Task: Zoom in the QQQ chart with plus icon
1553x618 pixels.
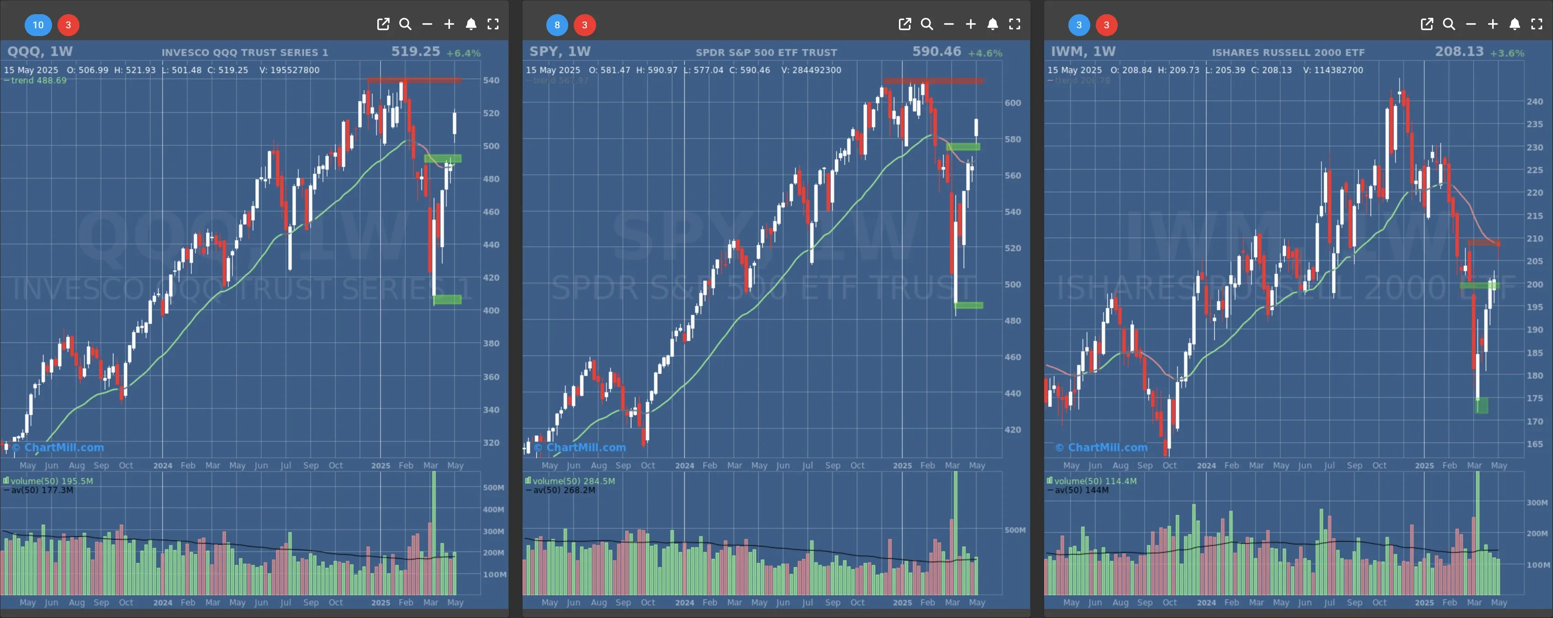Action: (449, 24)
